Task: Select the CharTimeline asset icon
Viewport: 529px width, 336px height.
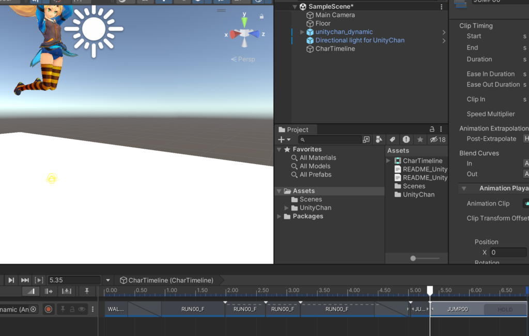Action: [x=398, y=161]
